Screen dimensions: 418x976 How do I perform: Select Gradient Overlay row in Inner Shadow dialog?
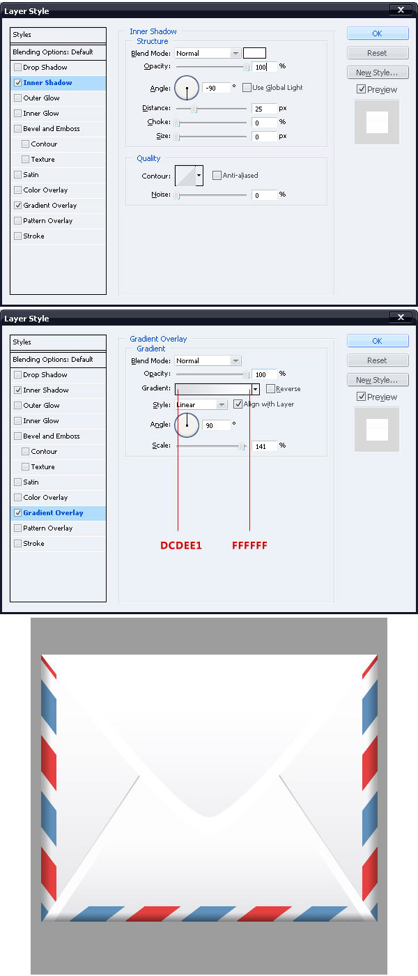pyautogui.click(x=59, y=206)
